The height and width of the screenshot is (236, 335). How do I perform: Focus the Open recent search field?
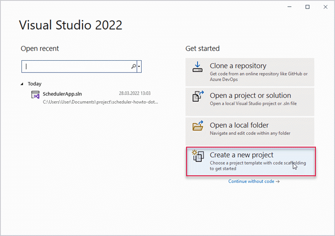[76, 67]
